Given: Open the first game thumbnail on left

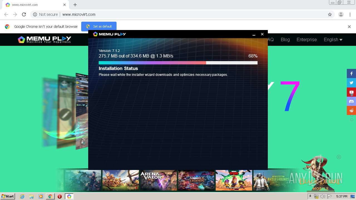Looking at the screenshot, I should (83, 180).
